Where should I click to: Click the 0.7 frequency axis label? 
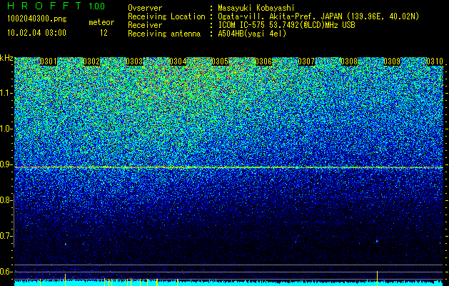click(x=6, y=236)
